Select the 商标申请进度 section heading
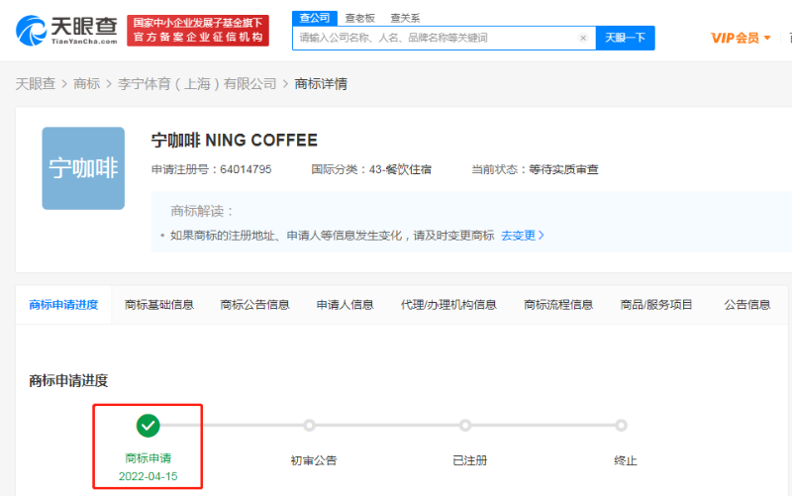Screen dimensions: 792x496 [x=68, y=380]
